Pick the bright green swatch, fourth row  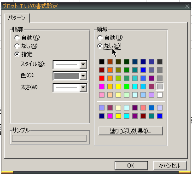point(127,87)
